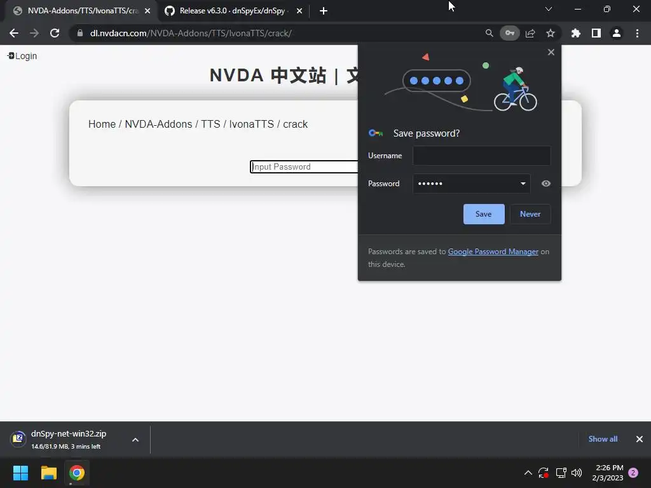Bookmark this tab with star icon

(x=551, y=33)
